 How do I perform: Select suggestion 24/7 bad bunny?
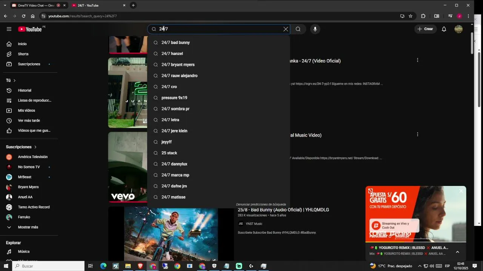click(x=218, y=43)
